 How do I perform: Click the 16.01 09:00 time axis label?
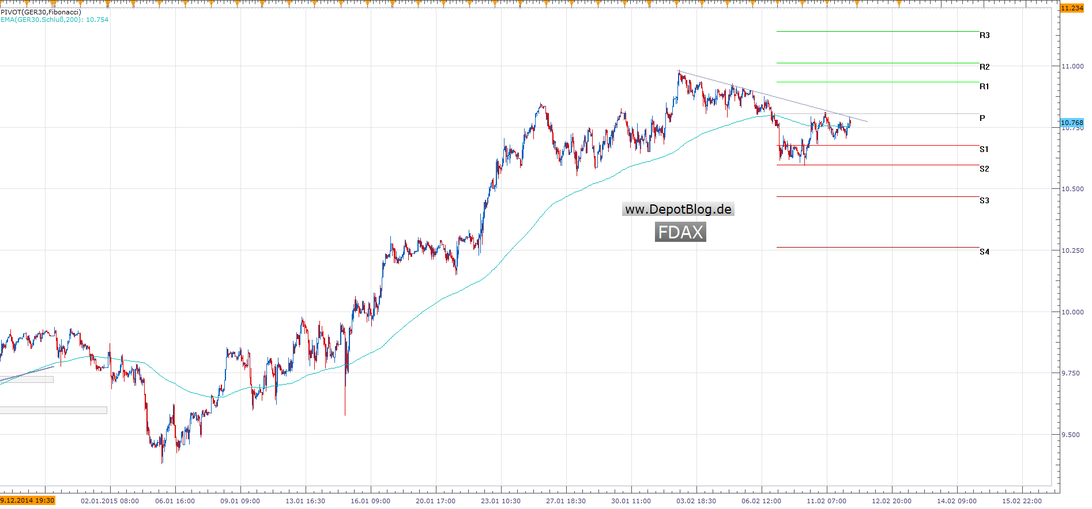[x=370, y=501]
